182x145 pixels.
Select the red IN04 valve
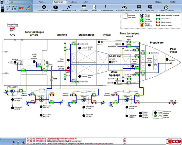pyautogui.click(x=137, y=103)
